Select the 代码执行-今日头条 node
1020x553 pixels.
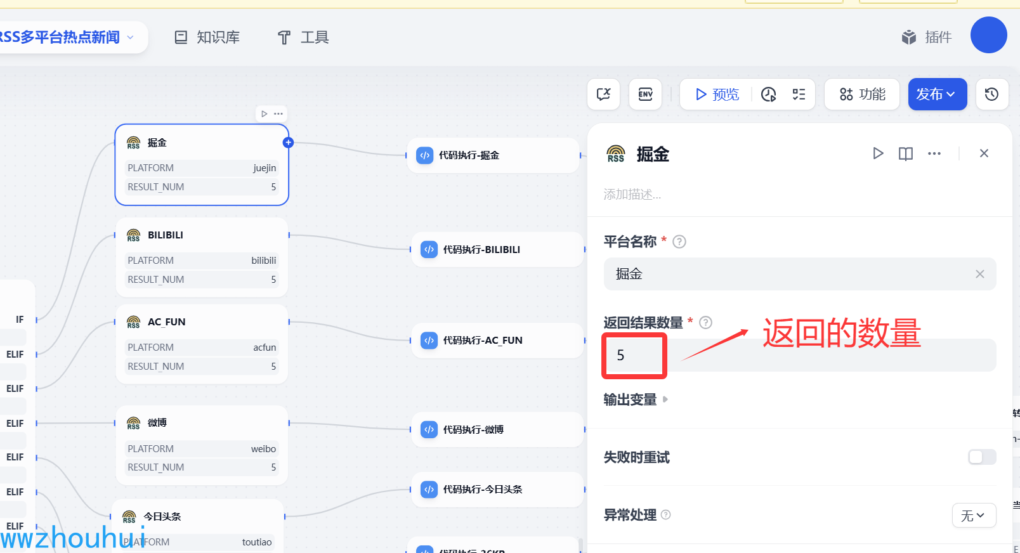[x=497, y=490]
